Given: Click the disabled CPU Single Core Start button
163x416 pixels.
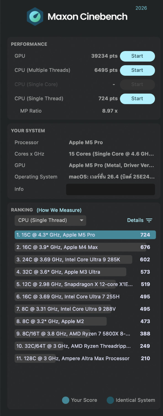Looking at the screenshot, I should click(137, 84).
